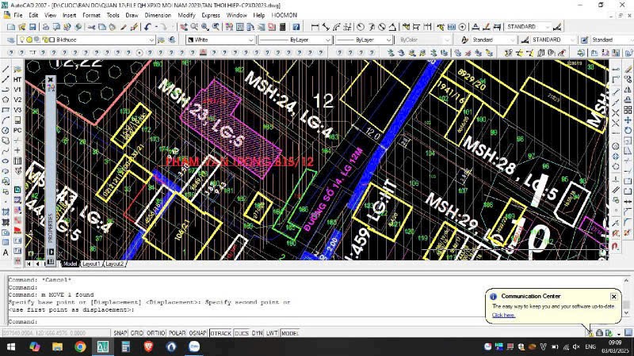Screen dimensions: 634x356
Task: Click the Plot/Print icon
Action: pos(46,27)
